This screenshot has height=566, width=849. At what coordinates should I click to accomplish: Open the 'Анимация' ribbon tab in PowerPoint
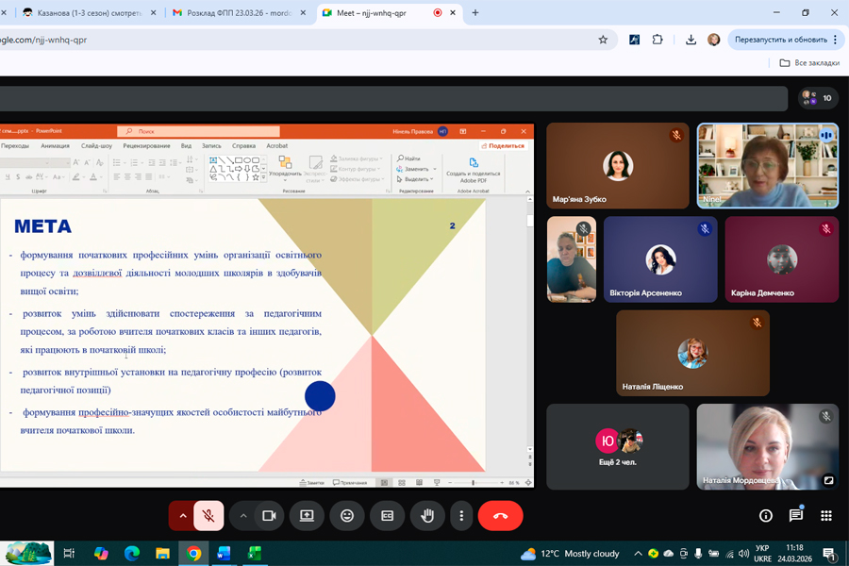coord(56,145)
